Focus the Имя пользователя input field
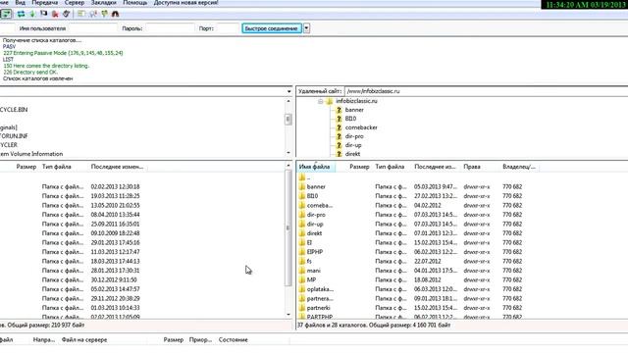This screenshot has width=628, height=353. click(93, 28)
